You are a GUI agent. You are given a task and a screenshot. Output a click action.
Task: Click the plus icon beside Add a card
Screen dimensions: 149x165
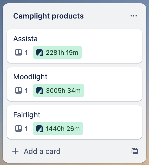point(15,151)
